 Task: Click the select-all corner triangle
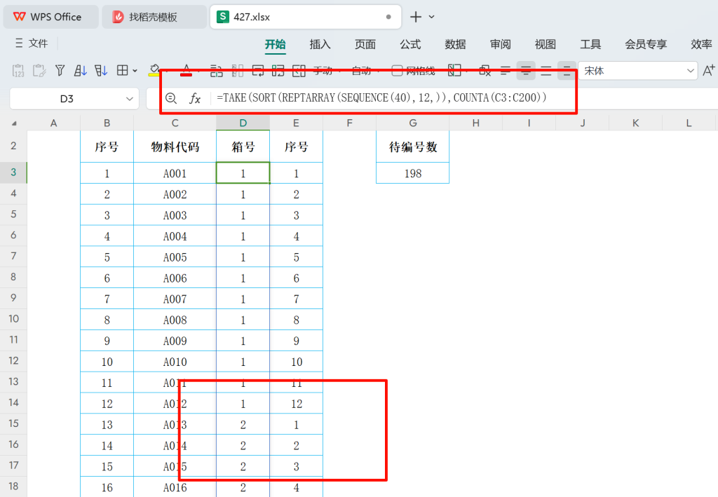click(x=14, y=123)
